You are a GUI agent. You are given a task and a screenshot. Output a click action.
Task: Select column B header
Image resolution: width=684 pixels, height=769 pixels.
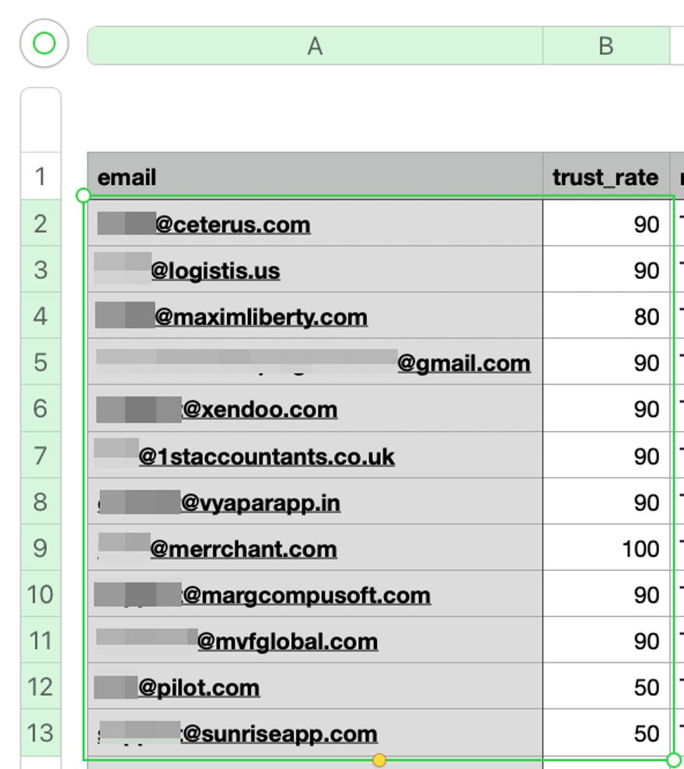pyautogui.click(x=605, y=47)
